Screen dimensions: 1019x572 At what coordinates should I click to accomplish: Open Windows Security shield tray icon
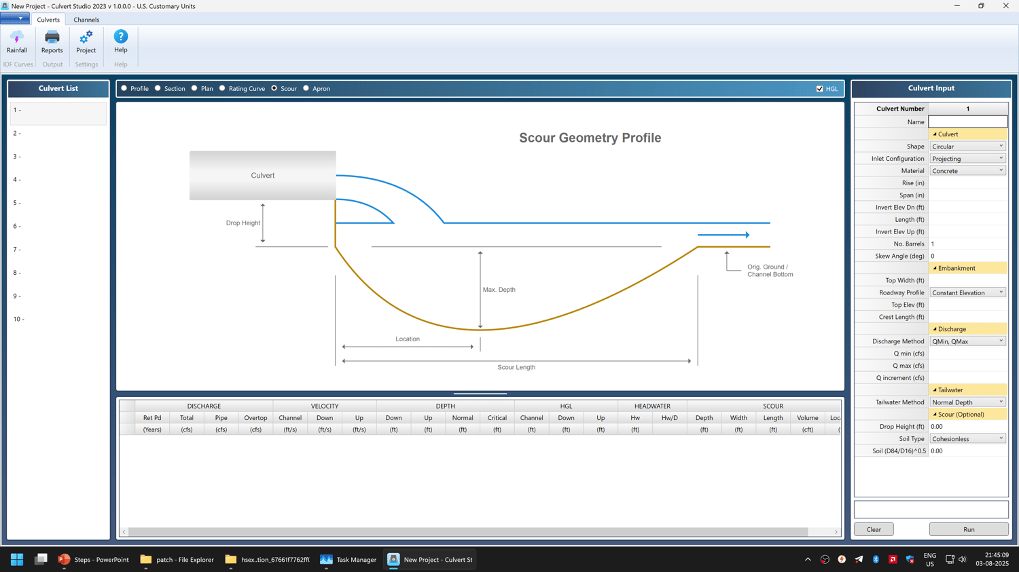(910, 560)
